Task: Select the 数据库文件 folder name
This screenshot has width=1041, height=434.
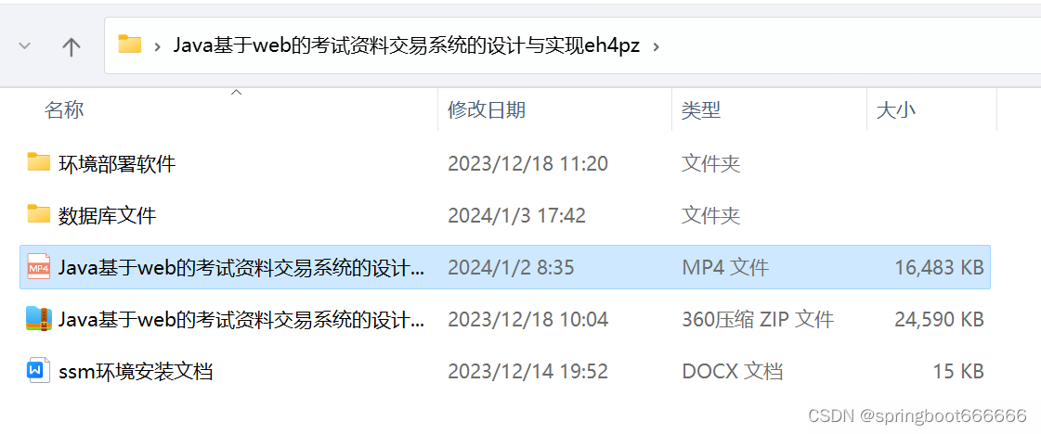Action: [108, 215]
